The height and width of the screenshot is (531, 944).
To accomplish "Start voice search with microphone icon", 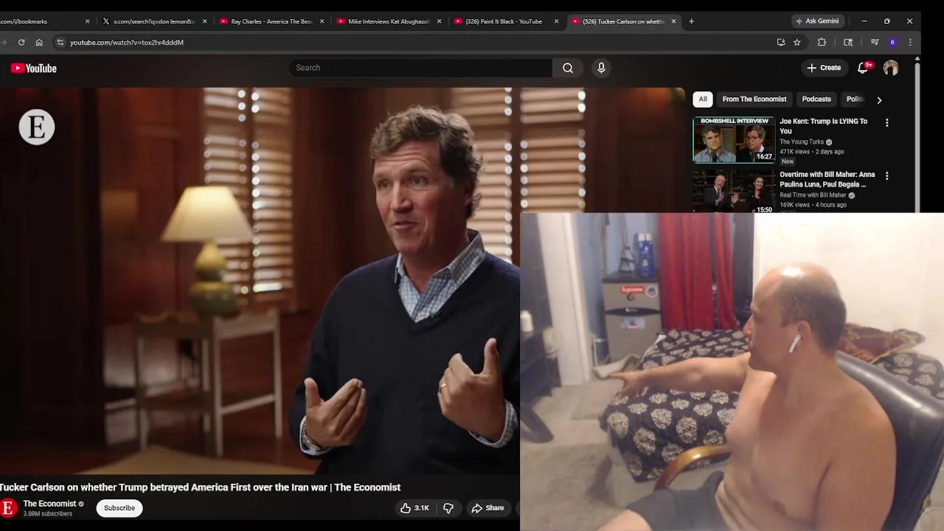I will coord(601,68).
